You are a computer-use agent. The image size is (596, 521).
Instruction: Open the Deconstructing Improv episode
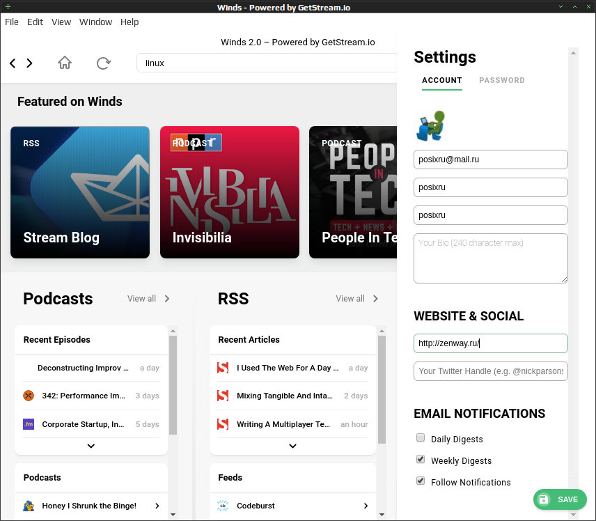(91, 368)
